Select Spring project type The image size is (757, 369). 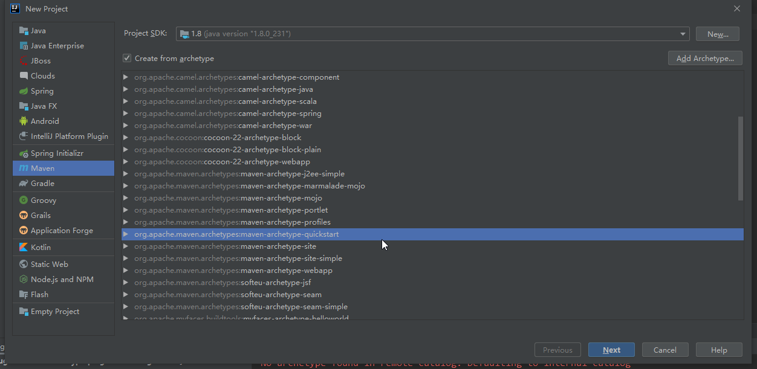tap(63, 91)
